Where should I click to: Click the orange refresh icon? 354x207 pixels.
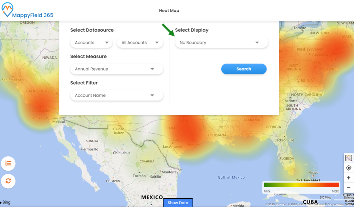coord(8,181)
